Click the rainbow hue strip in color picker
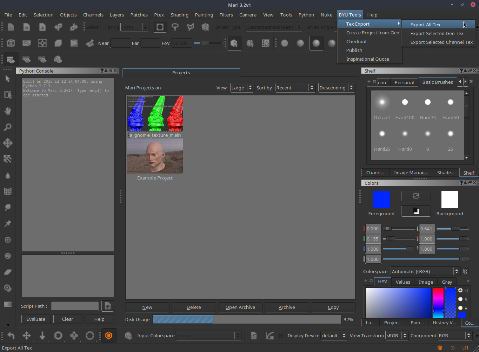479x352 pixels. (x=438, y=303)
